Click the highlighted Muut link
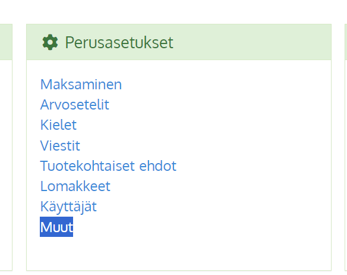The height and width of the screenshot is (275, 347). tap(56, 227)
